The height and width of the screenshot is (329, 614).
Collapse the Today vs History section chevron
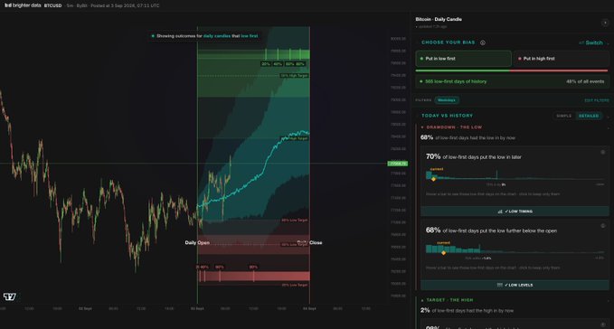click(x=608, y=117)
